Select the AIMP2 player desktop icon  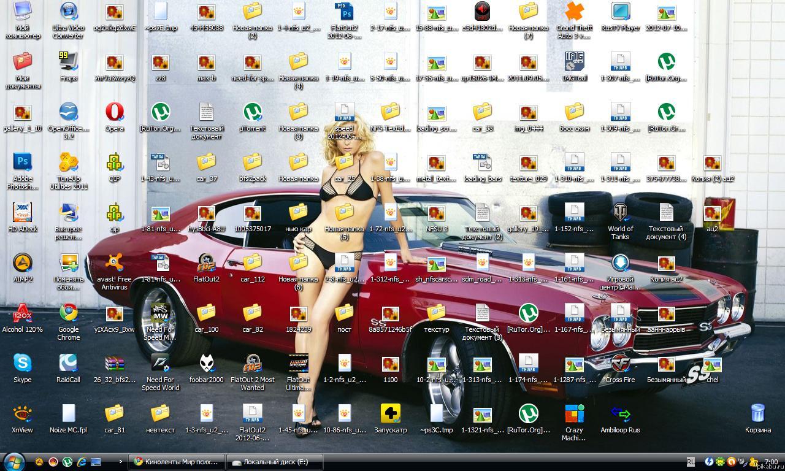click(x=23, y=267)
